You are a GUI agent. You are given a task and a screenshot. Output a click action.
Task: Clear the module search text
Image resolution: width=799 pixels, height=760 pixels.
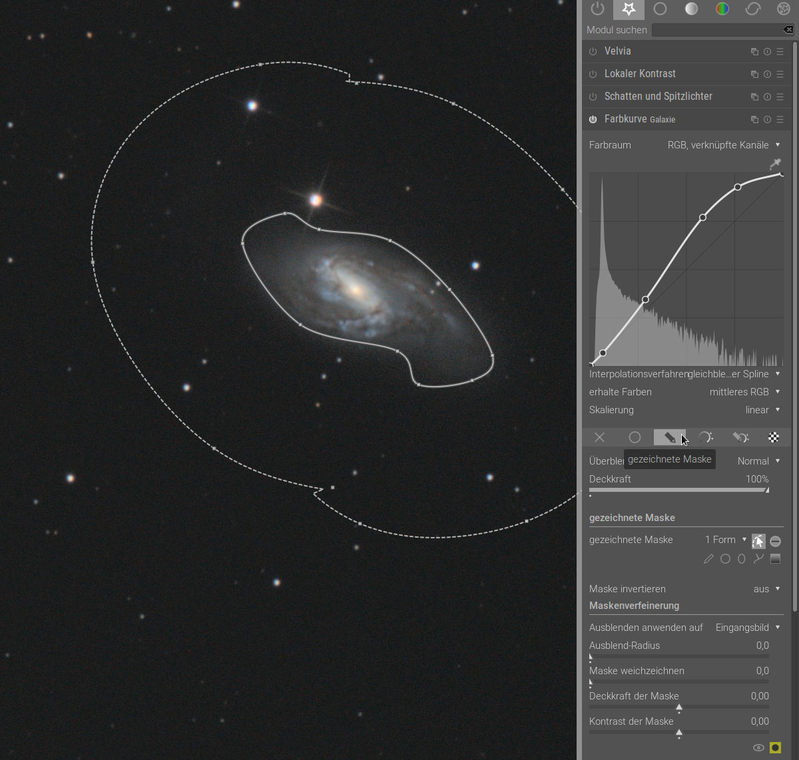[x=788, y=30]
